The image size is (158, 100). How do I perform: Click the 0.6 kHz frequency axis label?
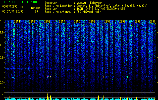pyautogui.click(x=2, y=95)
